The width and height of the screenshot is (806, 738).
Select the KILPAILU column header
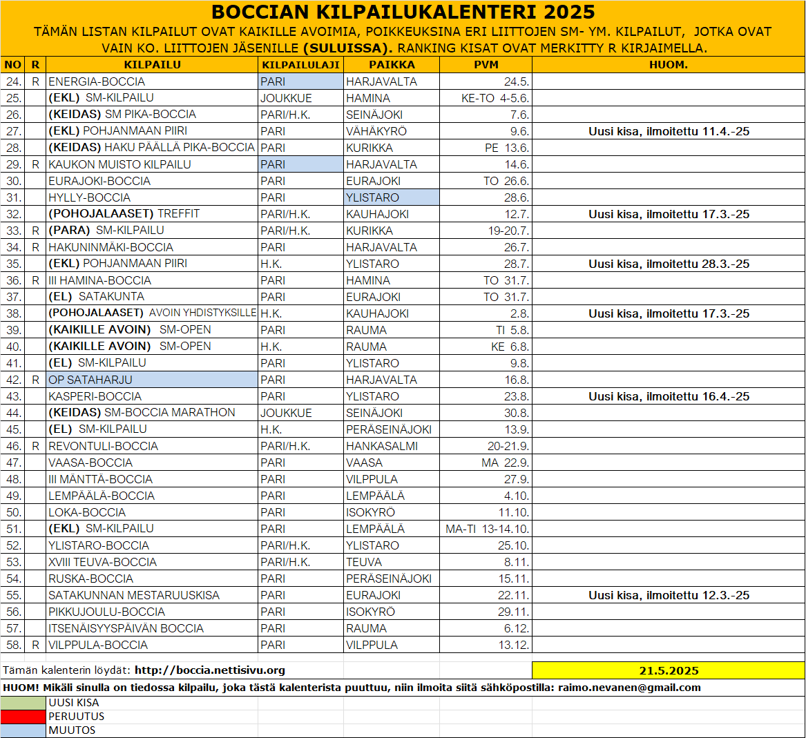[152, 65]
